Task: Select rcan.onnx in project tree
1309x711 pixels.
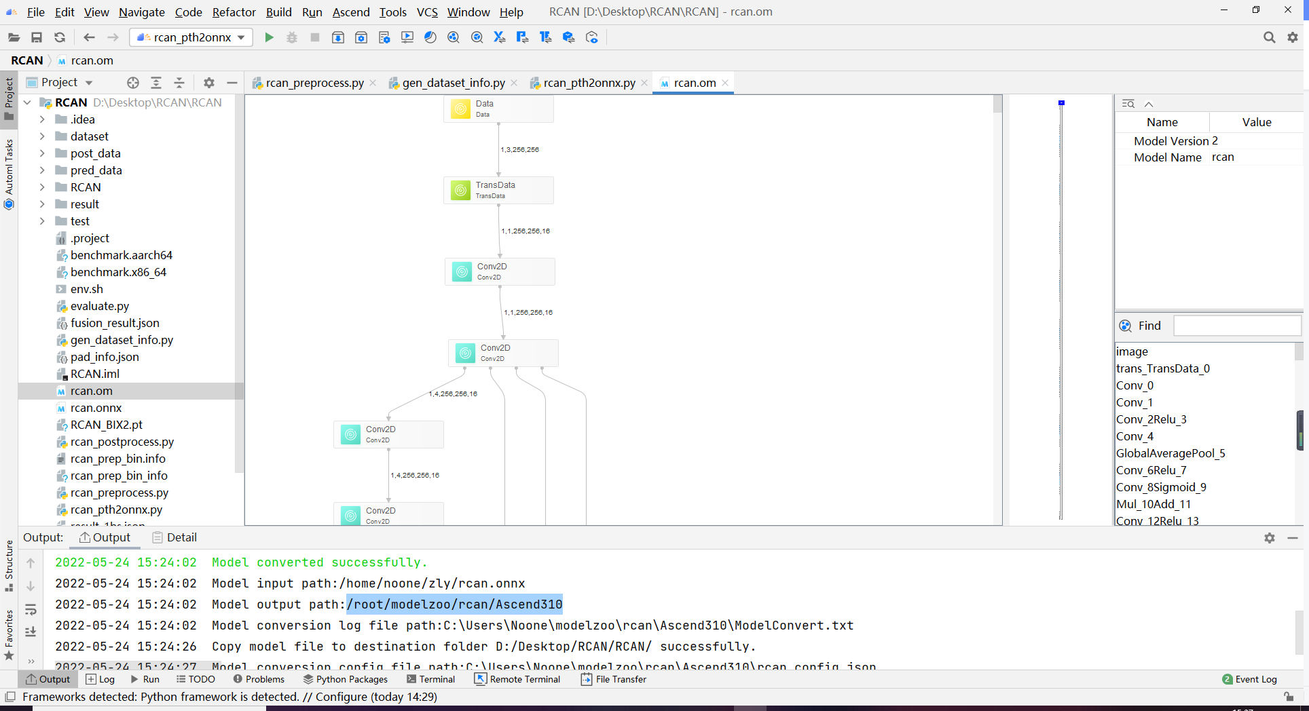Action: point(96,408)
